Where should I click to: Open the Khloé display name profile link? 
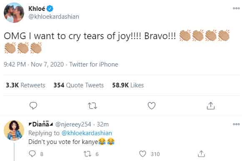click(x=37, y=9)
